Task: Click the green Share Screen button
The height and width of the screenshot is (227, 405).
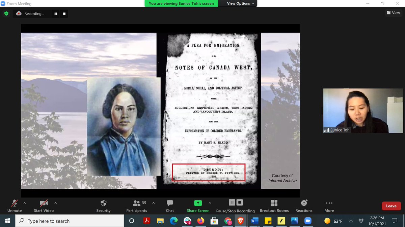Action: (198, 206)
